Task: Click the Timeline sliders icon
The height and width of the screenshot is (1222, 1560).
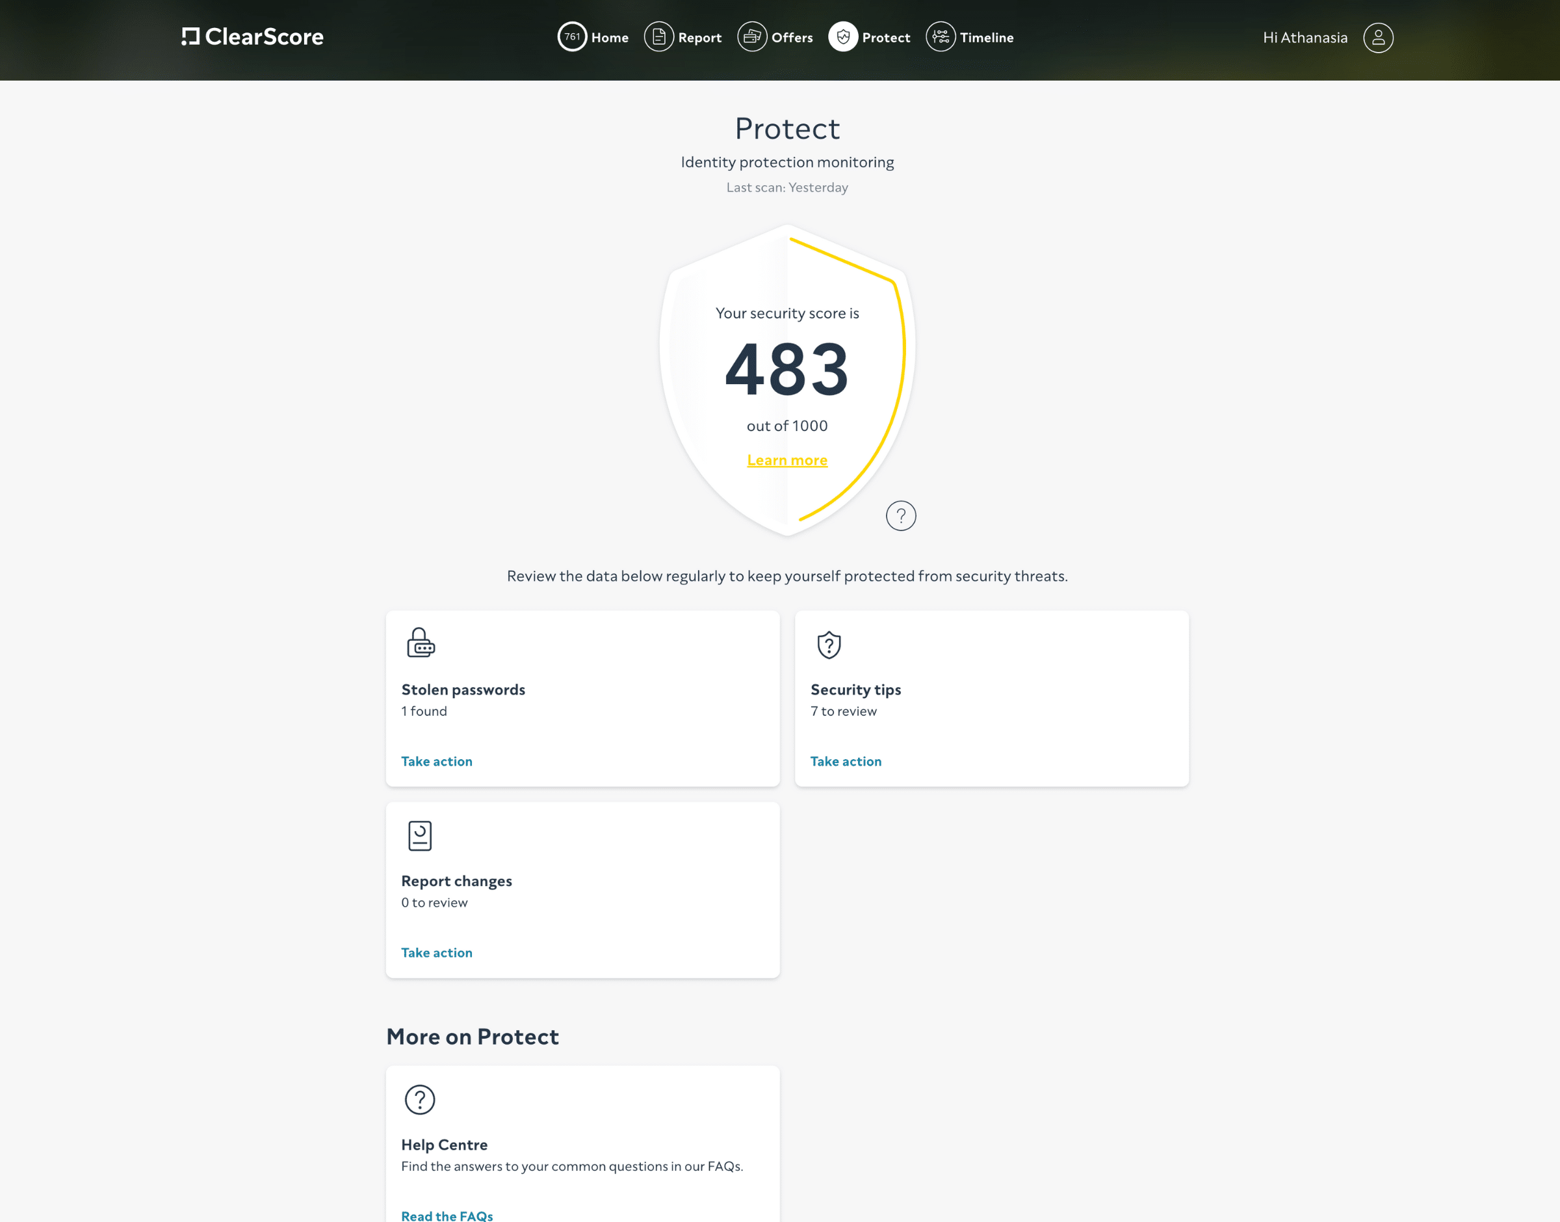Action: [941, 37]
